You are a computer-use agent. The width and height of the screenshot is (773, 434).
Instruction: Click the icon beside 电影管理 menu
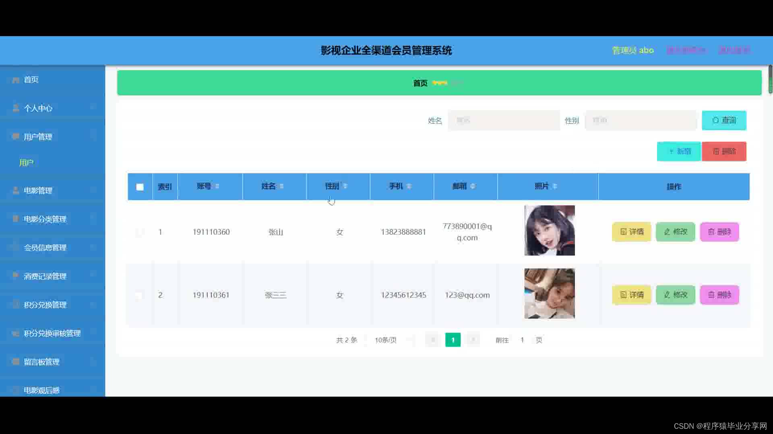point(16,190)
